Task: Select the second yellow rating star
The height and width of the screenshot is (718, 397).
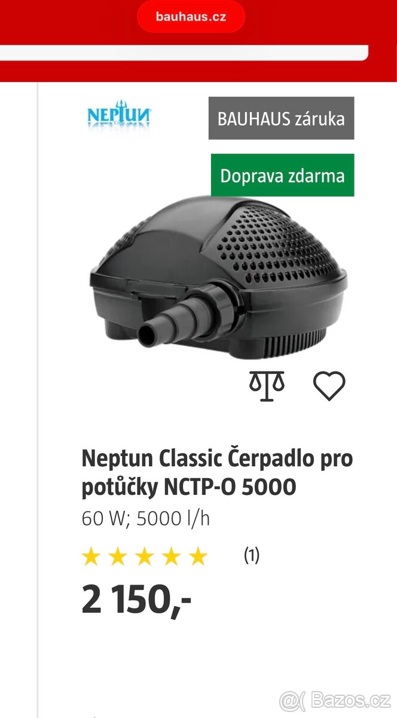Action: [118, 557]
